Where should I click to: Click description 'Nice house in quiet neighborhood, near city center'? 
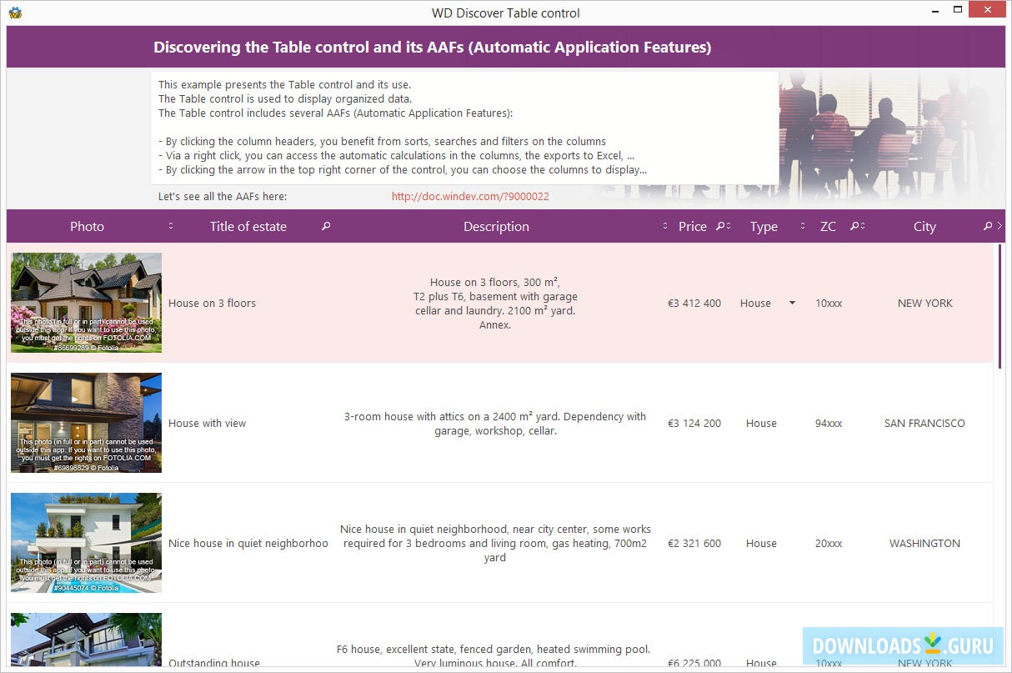tap(495, 543)
